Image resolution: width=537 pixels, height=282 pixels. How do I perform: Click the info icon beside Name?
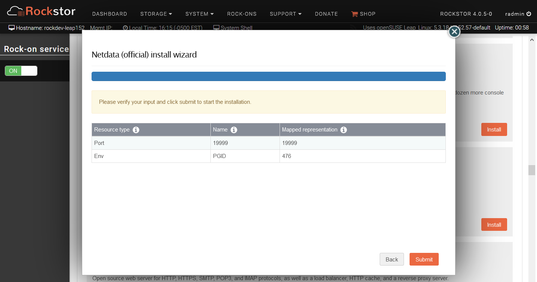point(234,130)
